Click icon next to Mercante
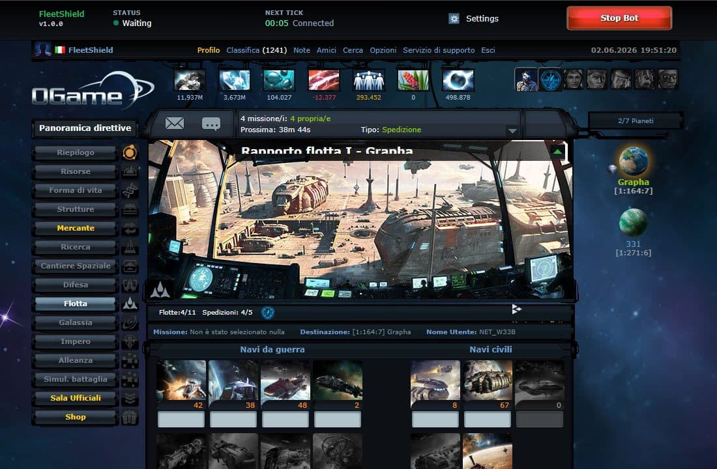Viewport: 717px width, 469px height. pos(130,228)
